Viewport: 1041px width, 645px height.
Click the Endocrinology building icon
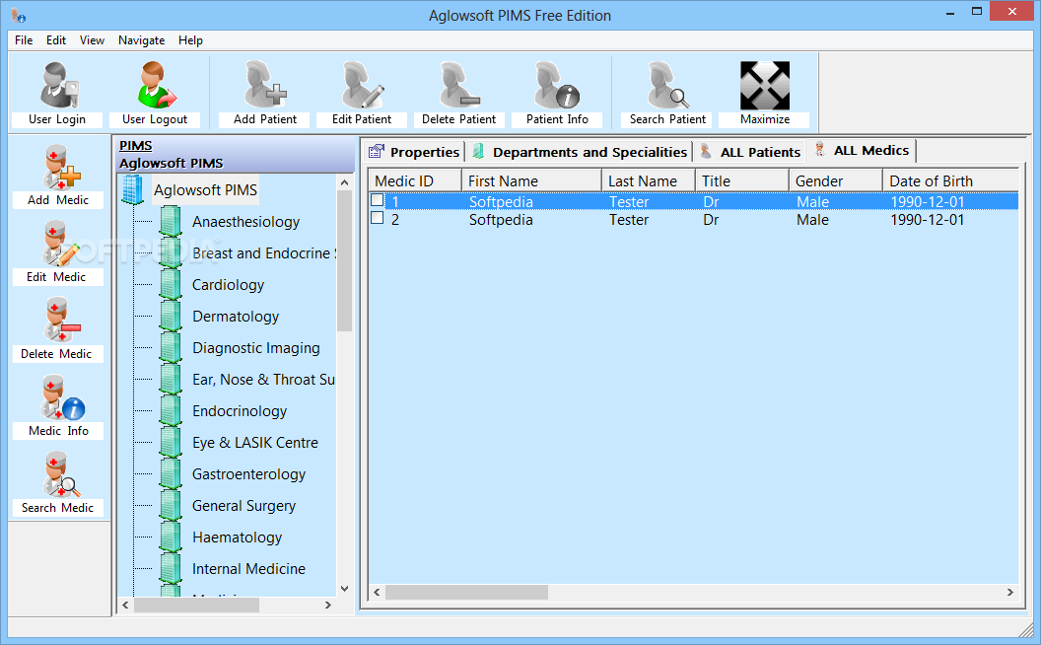click(x=171, y=410)
